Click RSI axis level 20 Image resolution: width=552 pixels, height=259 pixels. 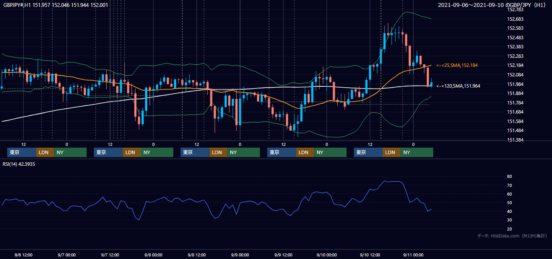click(509, 229)
